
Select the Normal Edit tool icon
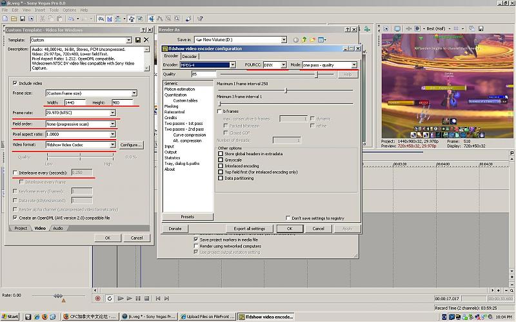[x=152, y=19]
